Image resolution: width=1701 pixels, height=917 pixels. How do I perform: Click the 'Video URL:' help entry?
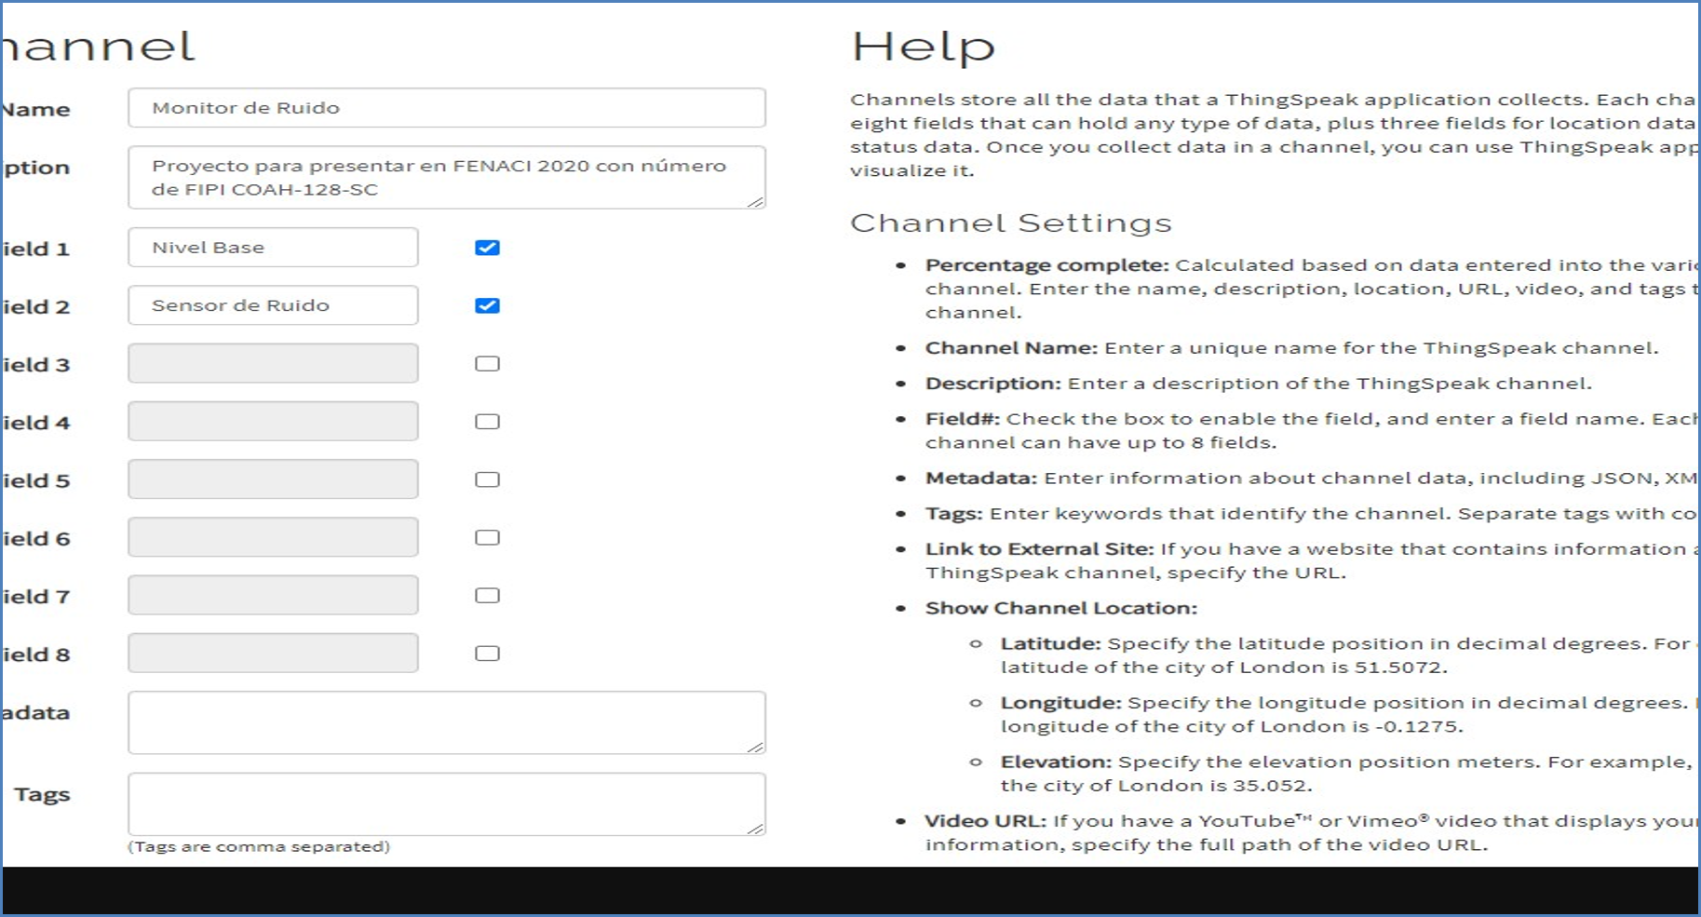(x=1311, y=833)
